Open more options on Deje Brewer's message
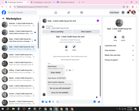 tap(73, 70)
